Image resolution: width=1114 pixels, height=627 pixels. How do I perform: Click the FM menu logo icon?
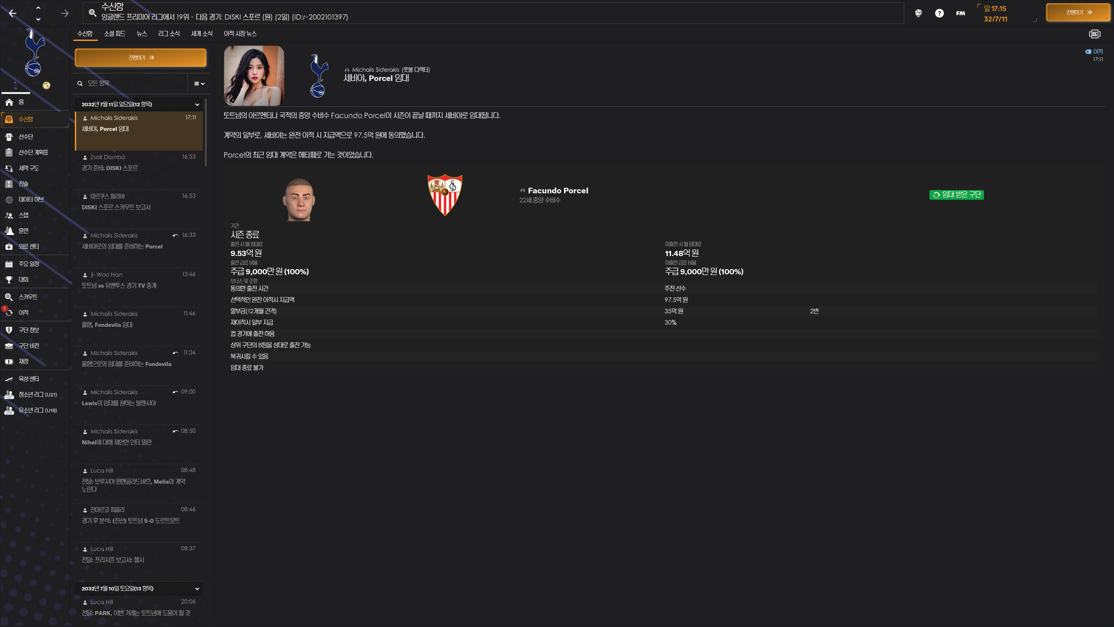(961, 13)
